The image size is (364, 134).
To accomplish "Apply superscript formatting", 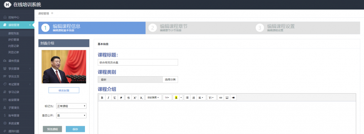I will click(x=135, y=98).
